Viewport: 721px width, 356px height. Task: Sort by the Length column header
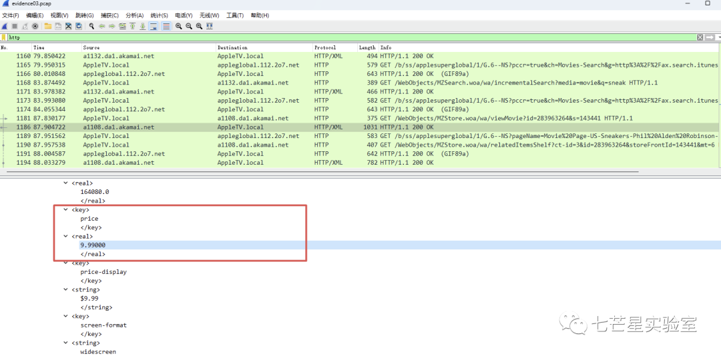point(369,47)
